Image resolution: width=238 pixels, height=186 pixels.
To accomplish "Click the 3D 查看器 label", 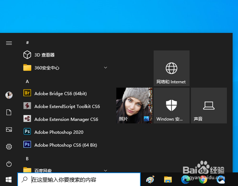I will point(45,55).
